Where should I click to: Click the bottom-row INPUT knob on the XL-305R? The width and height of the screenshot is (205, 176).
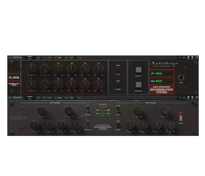coord(31,85)
